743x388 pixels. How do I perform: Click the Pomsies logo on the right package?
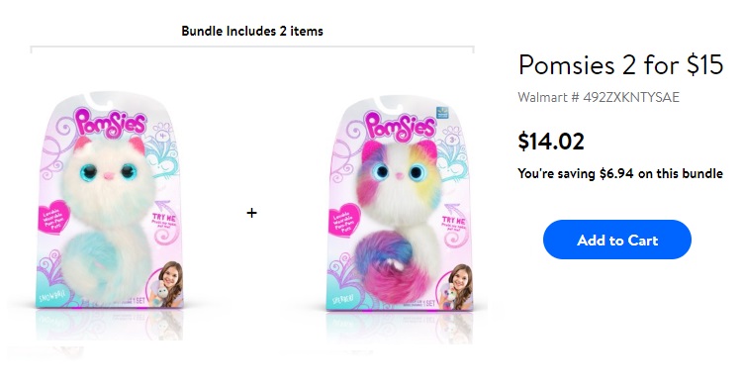pyautogui.click(x=401, y=127)
